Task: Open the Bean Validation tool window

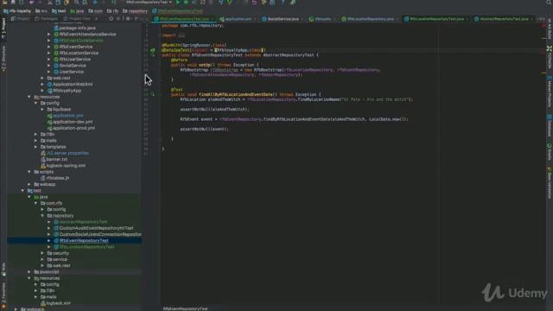Action: pos(550,182)
